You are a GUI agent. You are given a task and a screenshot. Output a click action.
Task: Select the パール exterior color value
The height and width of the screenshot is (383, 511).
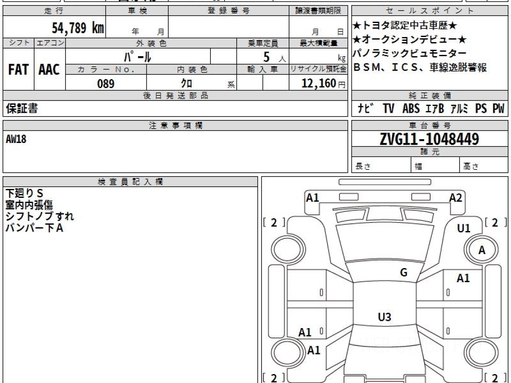click(138, 56)
